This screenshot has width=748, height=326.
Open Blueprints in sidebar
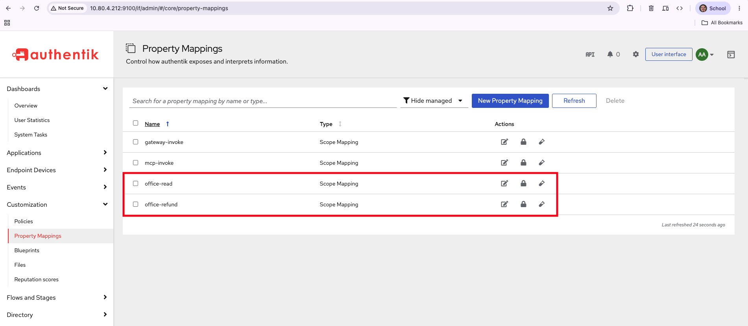27,250
